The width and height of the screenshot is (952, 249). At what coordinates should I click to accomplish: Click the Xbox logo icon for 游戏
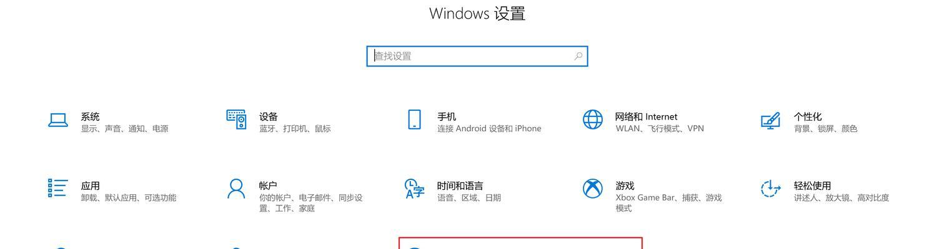coord(593,188)
